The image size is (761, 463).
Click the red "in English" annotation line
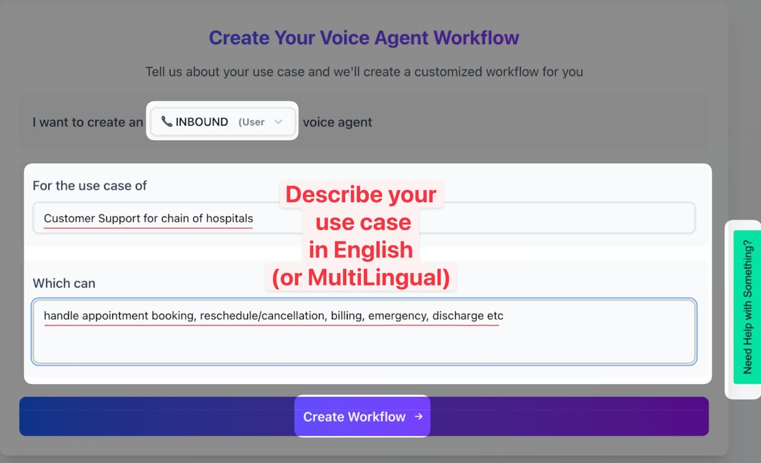pos(361,250)
